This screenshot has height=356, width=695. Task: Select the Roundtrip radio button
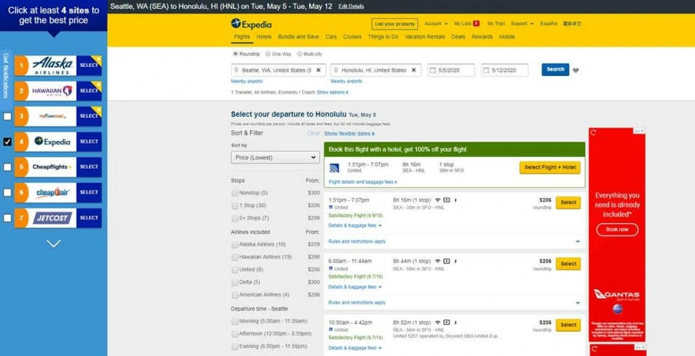coord(236,54)
